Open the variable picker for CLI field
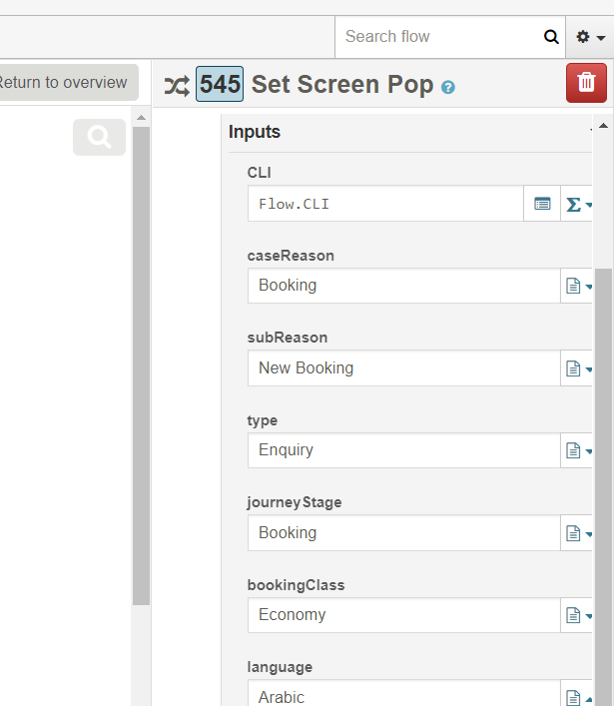This screenshot has width=614, height=706. pos(542,204)
